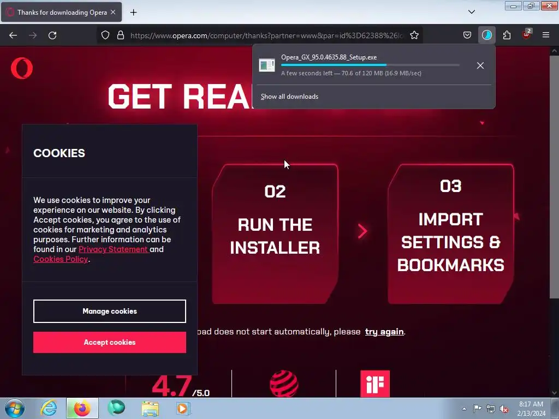Expand the list all tabs dropdown

click(x=471, y=12)
